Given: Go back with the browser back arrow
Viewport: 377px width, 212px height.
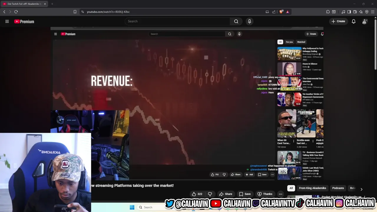Looking at the screenshot, I should 4,12.
